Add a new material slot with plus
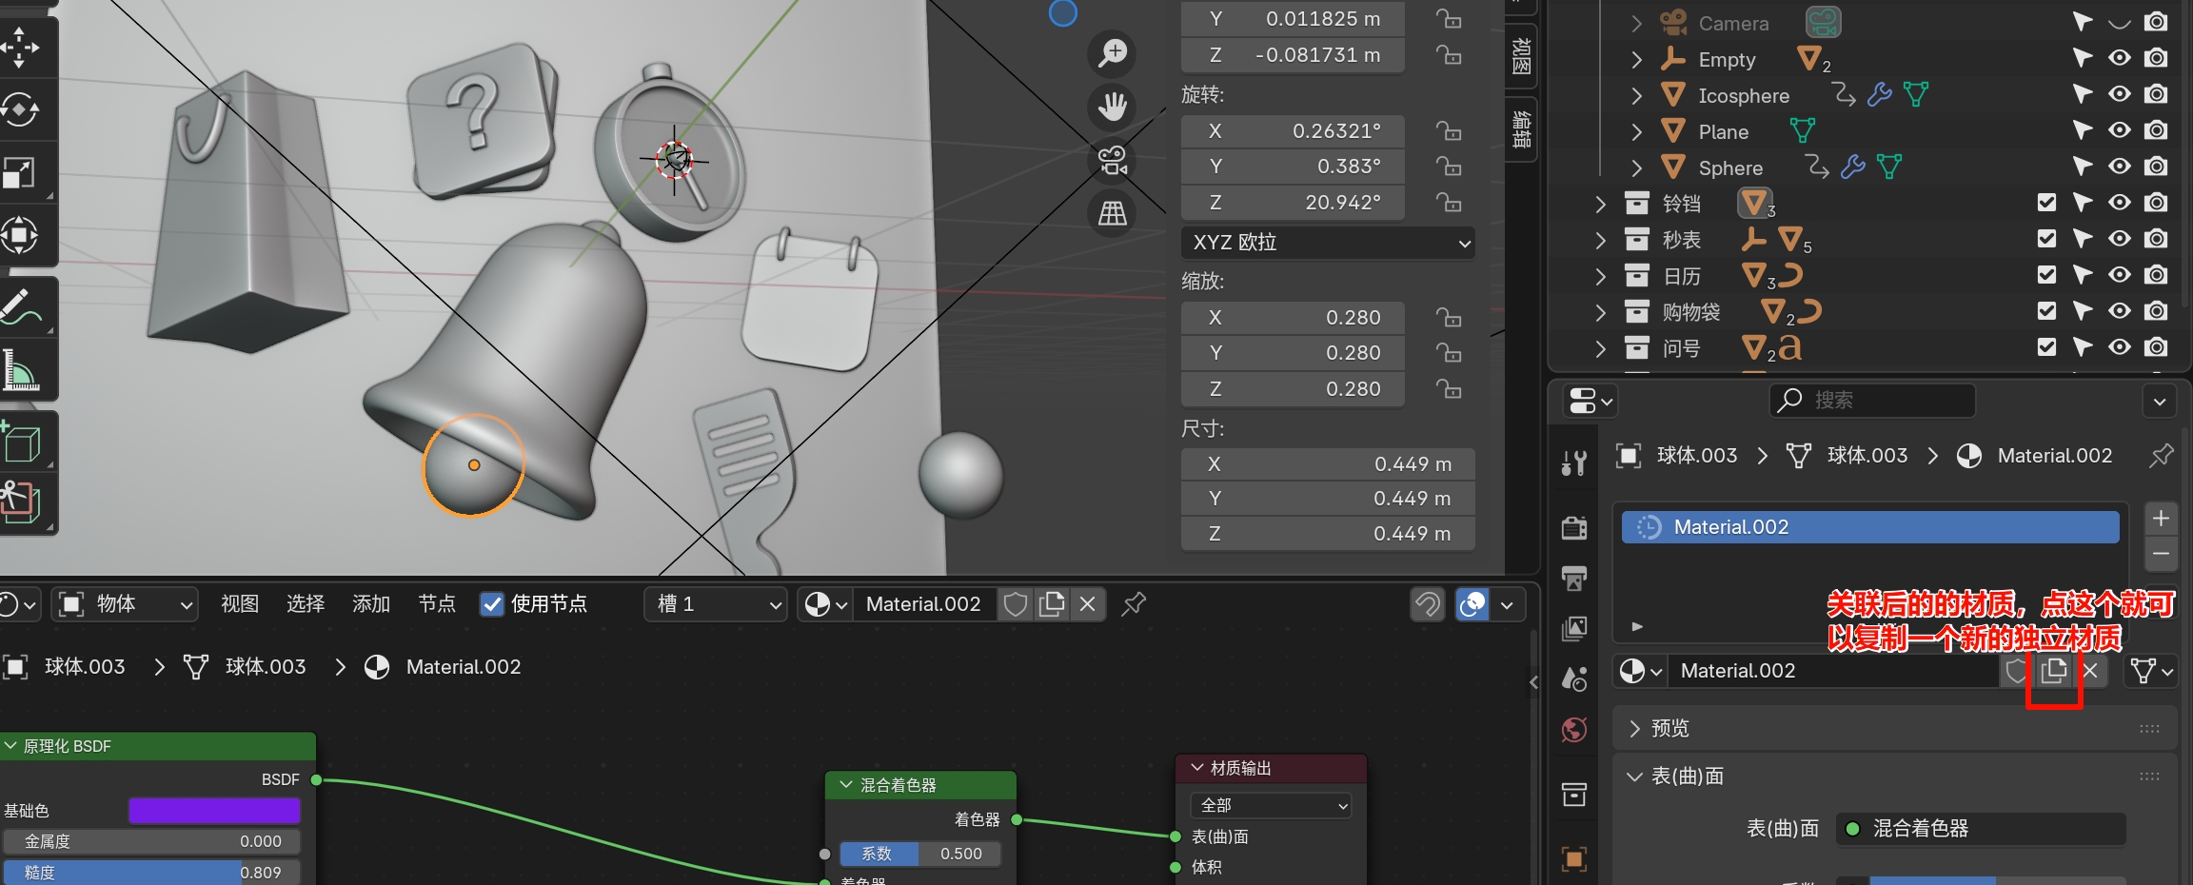 (2161, 519)
